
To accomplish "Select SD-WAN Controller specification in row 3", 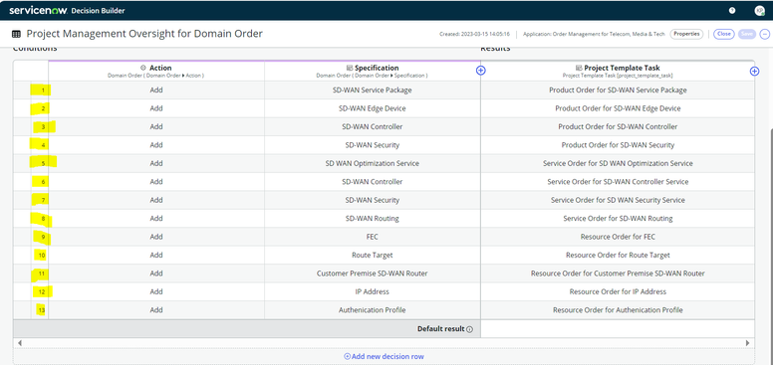I will 373,126.
